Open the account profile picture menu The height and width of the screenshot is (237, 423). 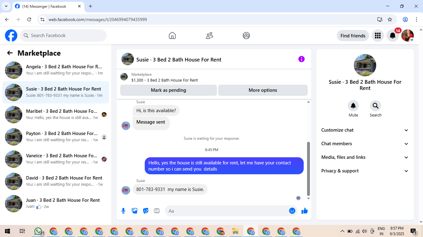coord(408,36)
